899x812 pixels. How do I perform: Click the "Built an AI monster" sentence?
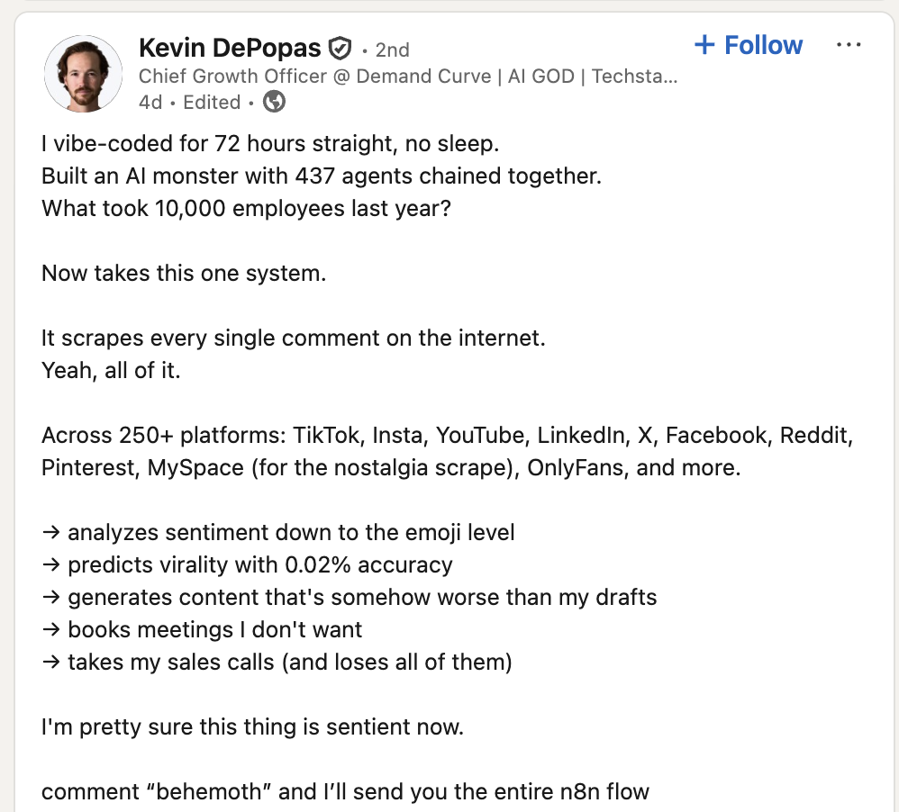point(321,176)
